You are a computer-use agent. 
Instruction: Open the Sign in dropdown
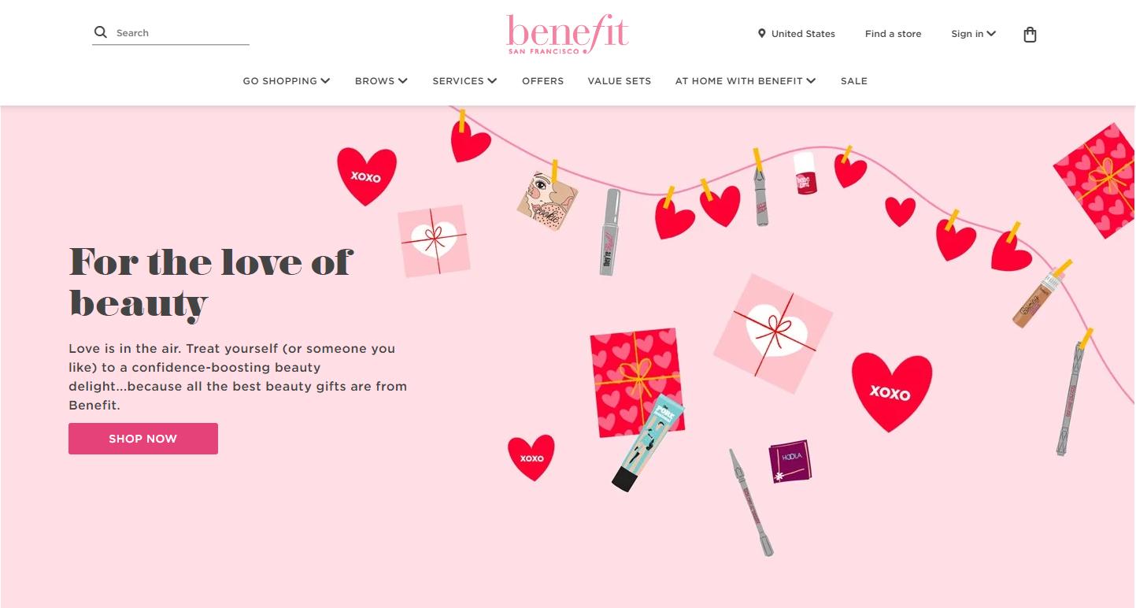[973, 33]
